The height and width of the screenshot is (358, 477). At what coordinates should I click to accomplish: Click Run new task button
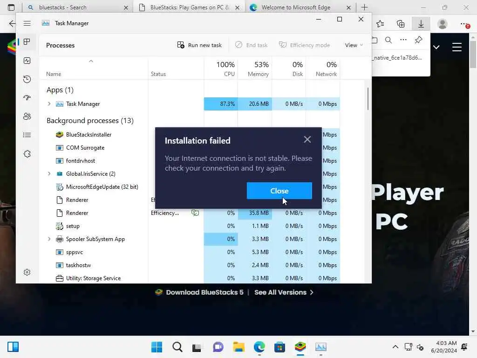coord(199,45)
